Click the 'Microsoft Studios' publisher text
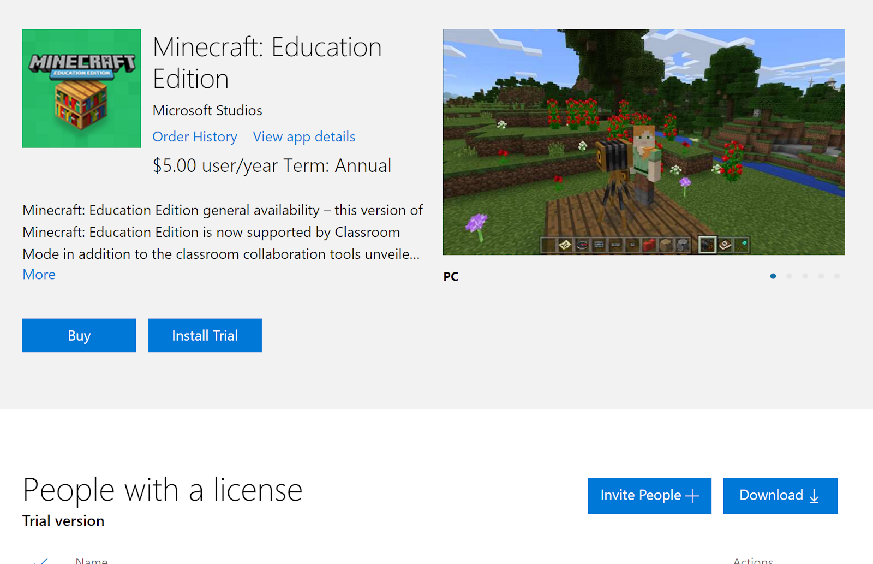This screenshot has width=873, height=564. coord(207,110)
